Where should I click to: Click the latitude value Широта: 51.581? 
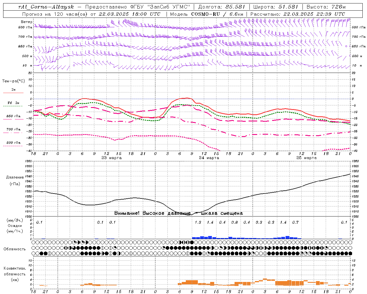click(x=276, y=7)
